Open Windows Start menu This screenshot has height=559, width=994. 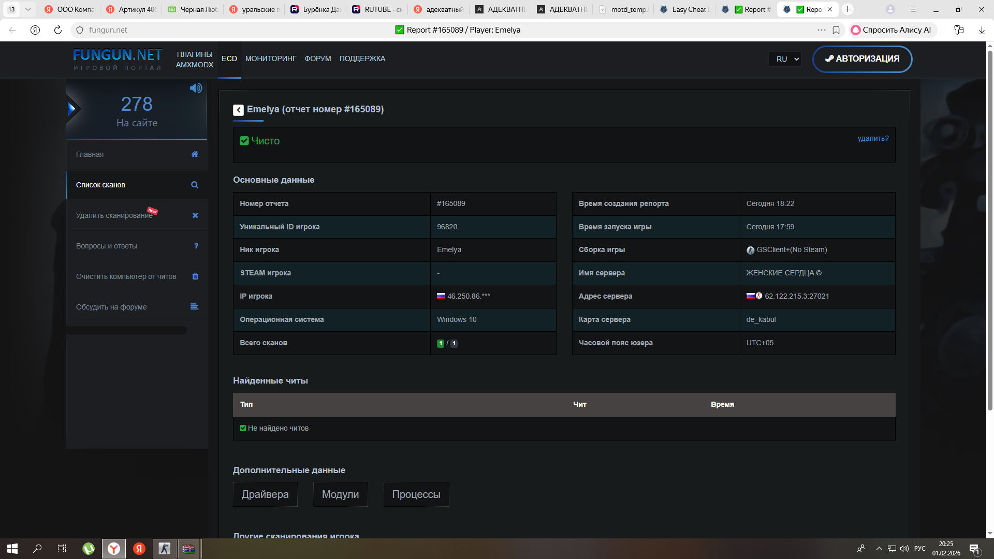pyautogui.click(x=12, y=549)
